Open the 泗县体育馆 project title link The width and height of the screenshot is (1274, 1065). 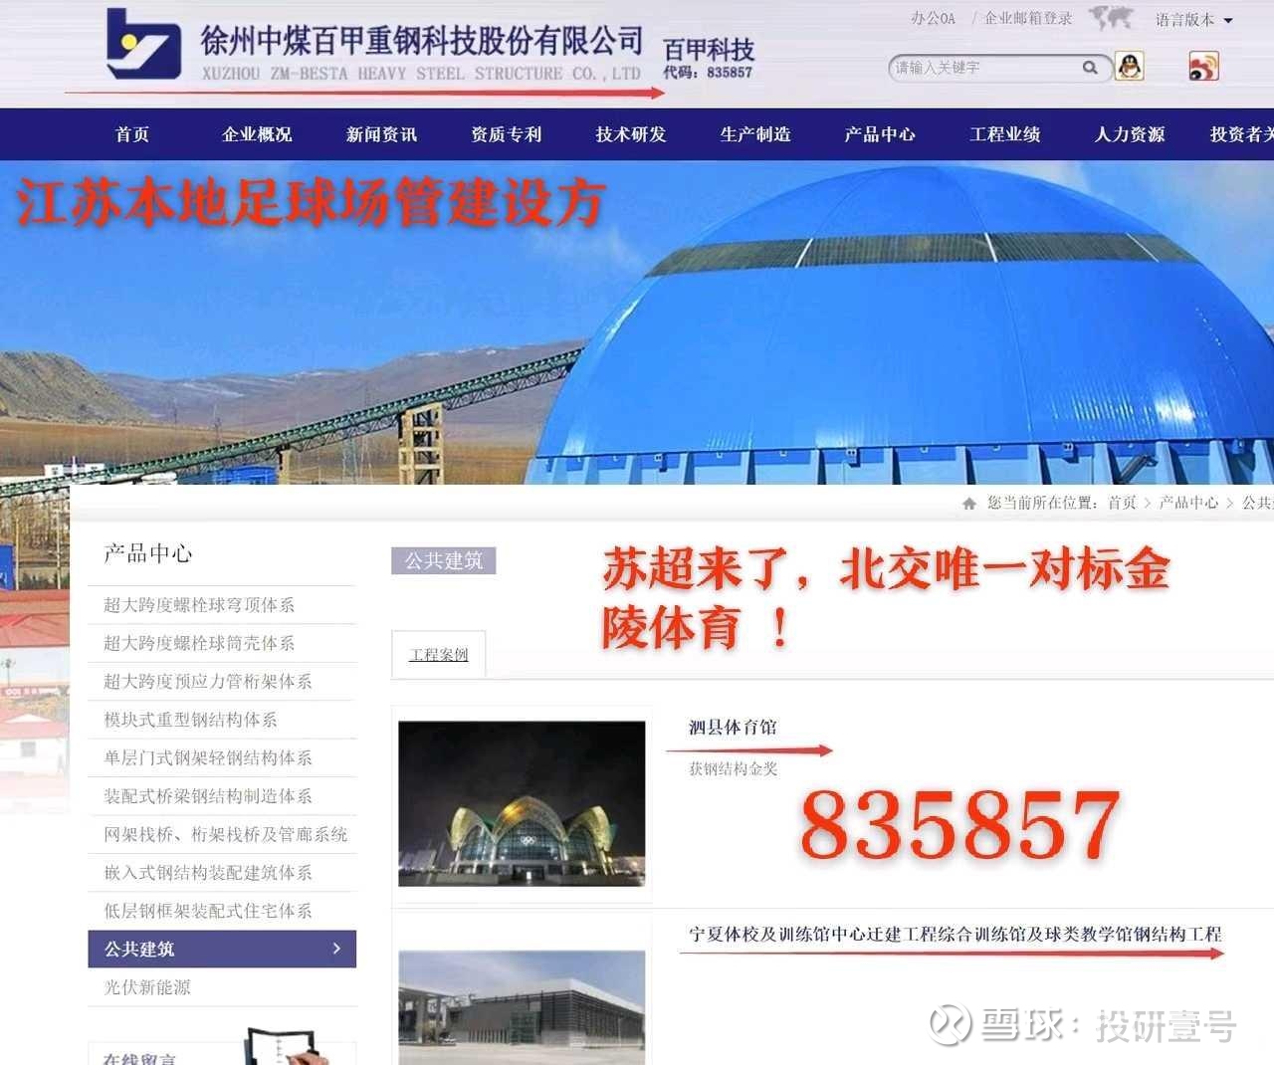click(733, 728)
